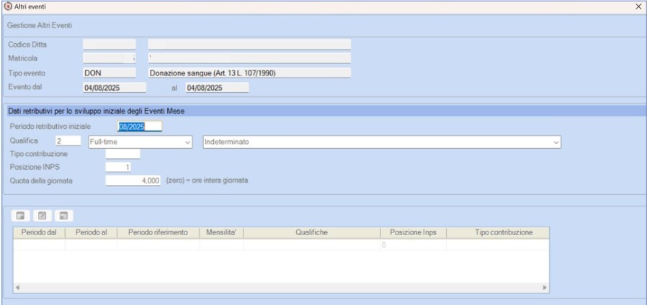Click the Donazione sangue description field
Viewport: 647px width, 305px height.
tap(249, 73)
